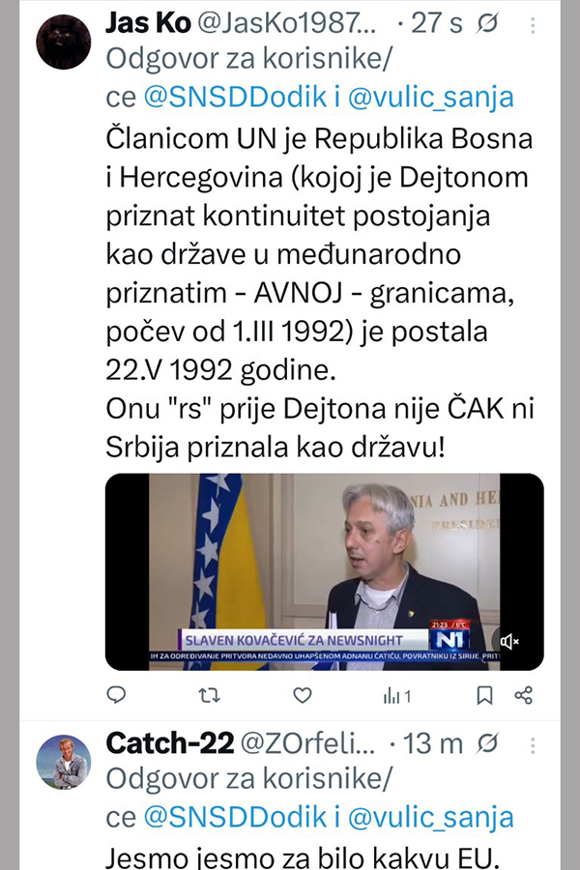Screen dimensions: 580x870
Task: Open @SNSDDodik mention in Catch-22's reply
Action: tap(235, 817)
